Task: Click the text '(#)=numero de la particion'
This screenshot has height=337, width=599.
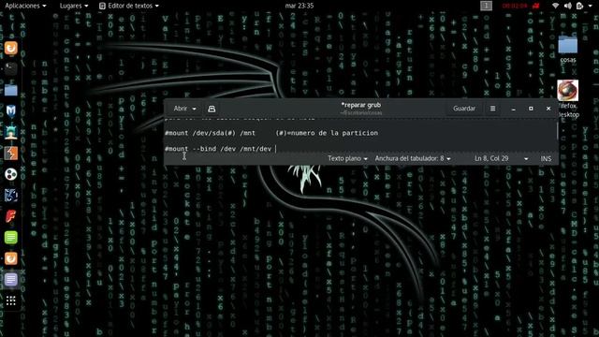Action: (x=327, y=133)
